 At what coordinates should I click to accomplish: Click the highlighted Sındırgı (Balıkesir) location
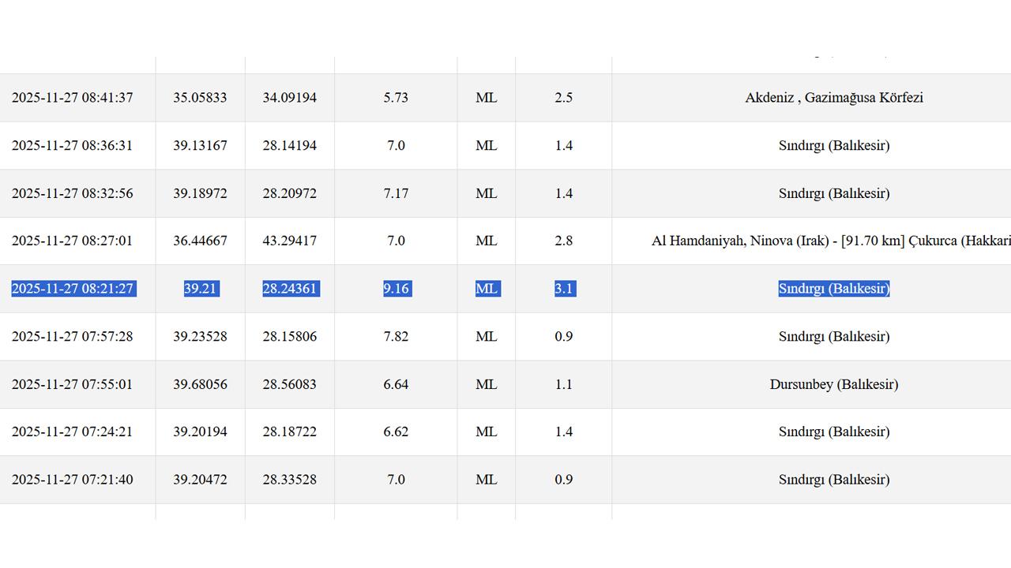[833, 289]
